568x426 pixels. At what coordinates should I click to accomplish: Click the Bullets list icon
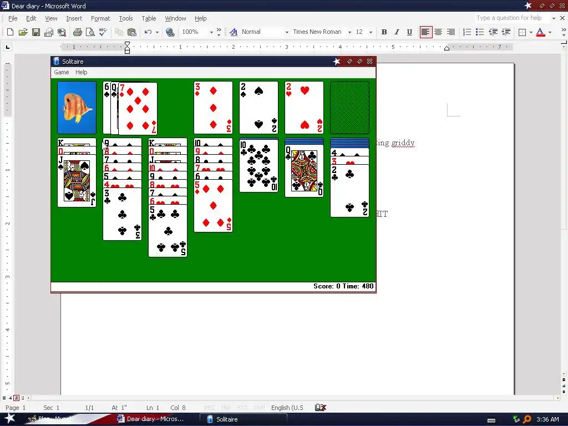tap(480, 32)
